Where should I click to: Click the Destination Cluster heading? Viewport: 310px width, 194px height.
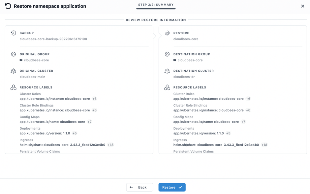[194, 71]
